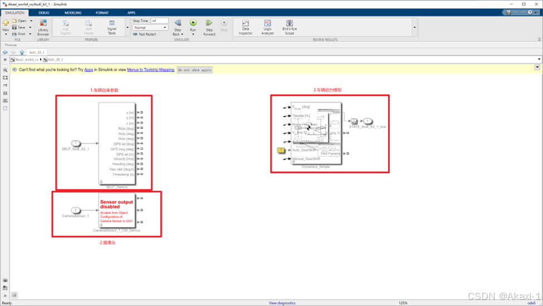Click the zoom tool in left palette
This screenshot has width=543, height=306.
tap(5, 70)
